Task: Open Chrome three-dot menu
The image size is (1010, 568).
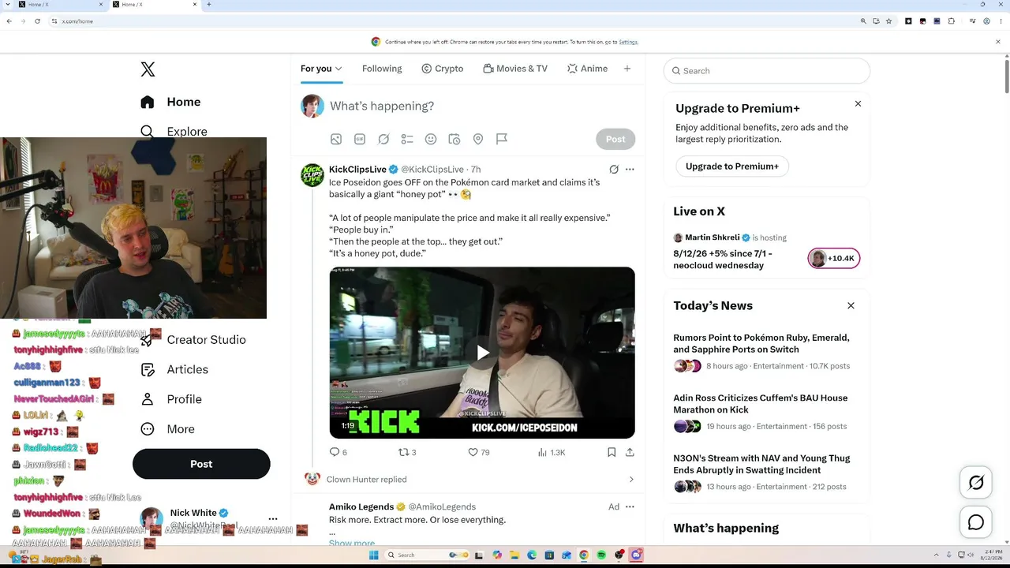Action: click(x=1000, y=21)
